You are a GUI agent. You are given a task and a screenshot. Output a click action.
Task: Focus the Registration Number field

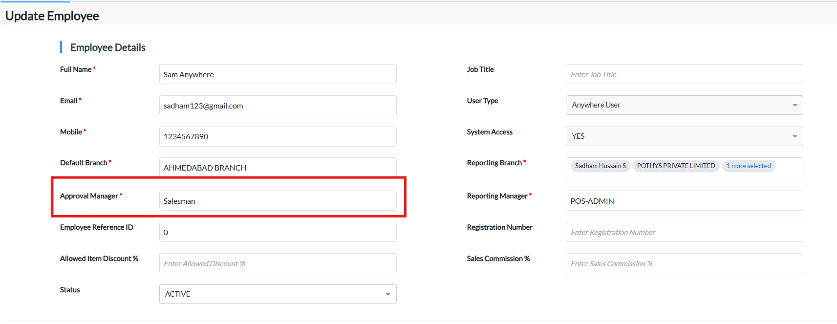684,232
